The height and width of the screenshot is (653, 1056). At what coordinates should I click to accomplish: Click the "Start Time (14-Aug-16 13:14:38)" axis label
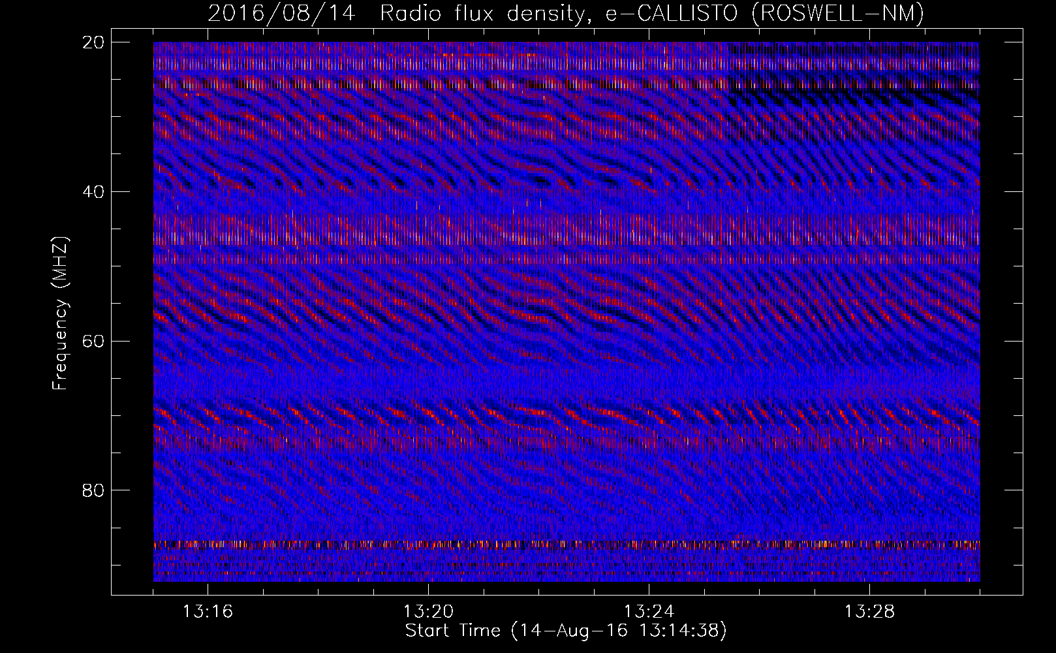coord(566,631)
